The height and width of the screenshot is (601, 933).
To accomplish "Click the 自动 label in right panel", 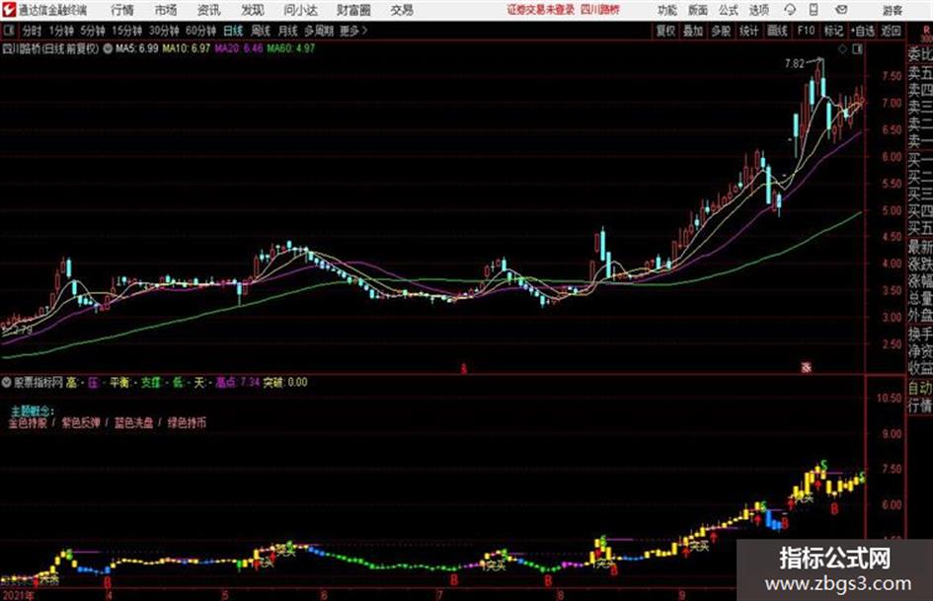I will 920,388.
